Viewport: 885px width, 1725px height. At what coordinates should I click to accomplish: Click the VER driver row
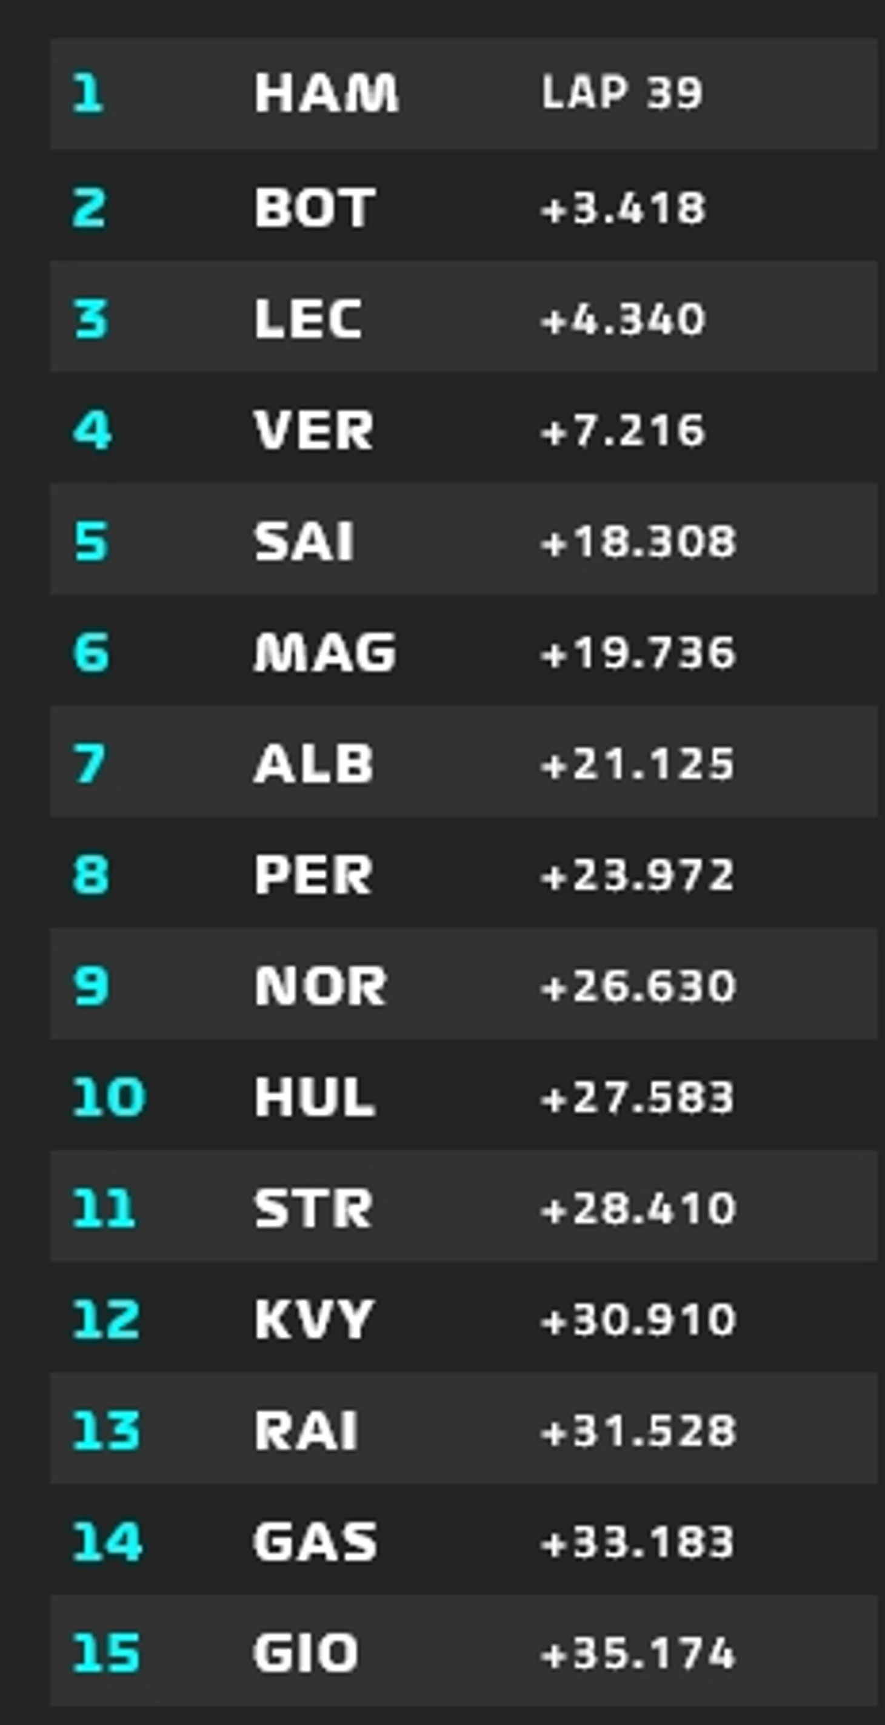(x=463, y=428)
